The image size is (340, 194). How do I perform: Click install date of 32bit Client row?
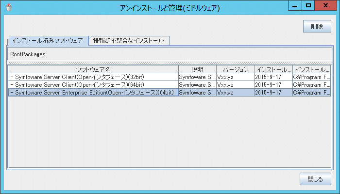[x=273, y=77]
